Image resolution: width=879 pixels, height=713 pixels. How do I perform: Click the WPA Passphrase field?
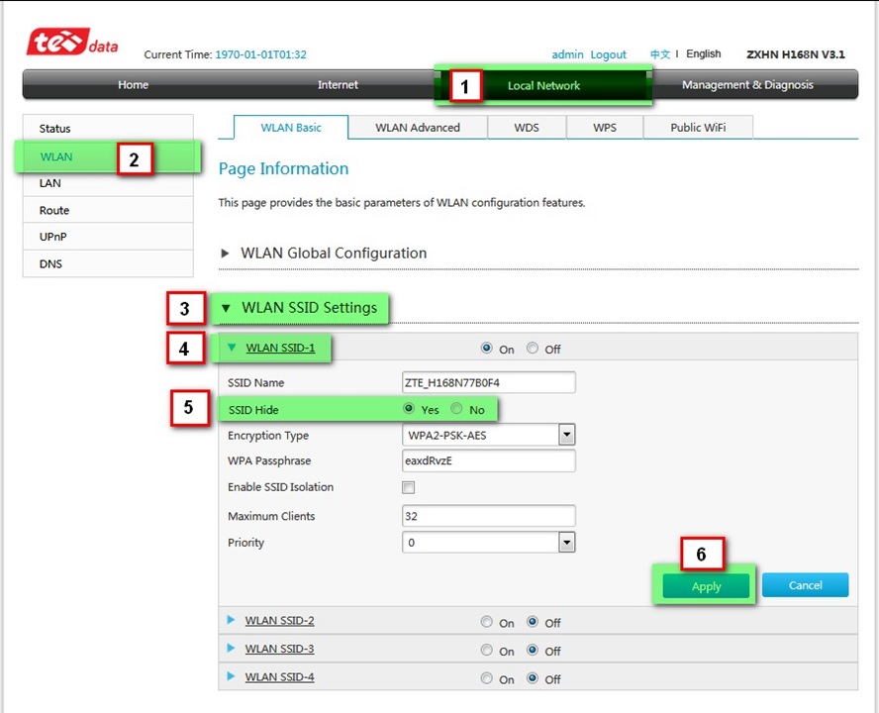coord(488,460)
